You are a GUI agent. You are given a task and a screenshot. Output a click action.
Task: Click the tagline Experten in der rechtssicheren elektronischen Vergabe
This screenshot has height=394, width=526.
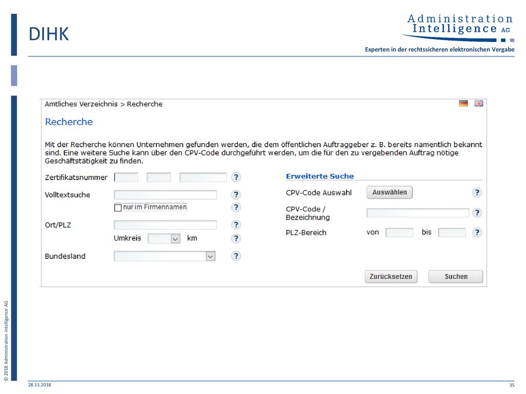click(x=440, y=50)
